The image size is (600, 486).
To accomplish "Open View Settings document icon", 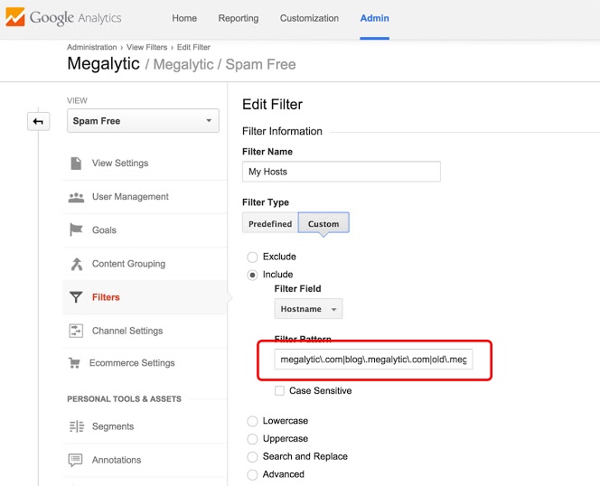I will coord(76,164).
